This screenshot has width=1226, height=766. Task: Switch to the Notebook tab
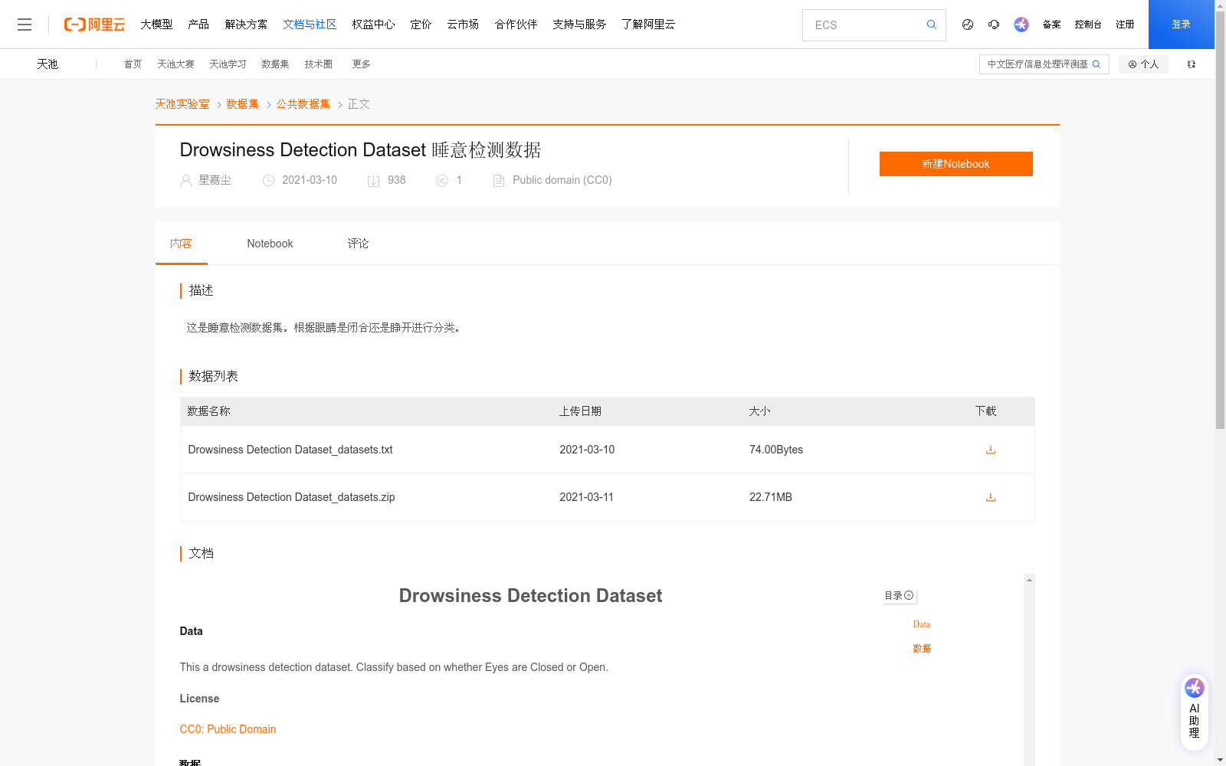270,244
